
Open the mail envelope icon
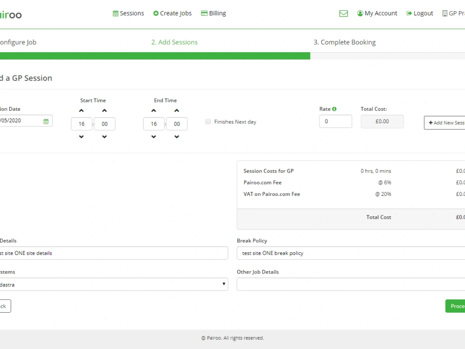coord(344,13)
